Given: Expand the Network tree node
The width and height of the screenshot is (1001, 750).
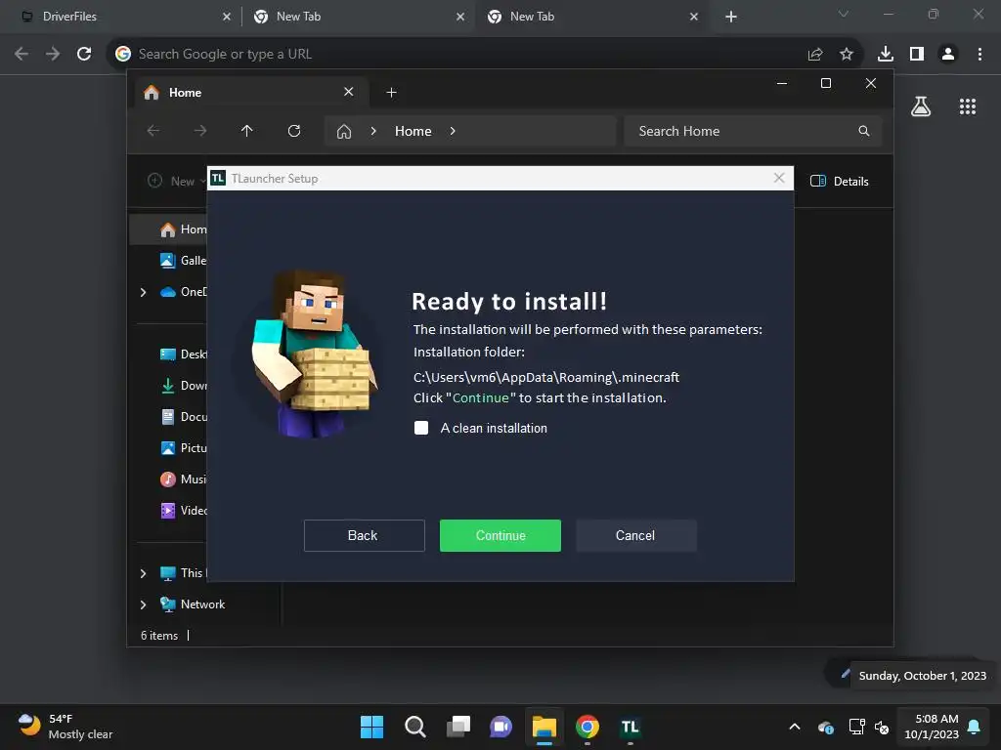Looking at the screenshot, I should [x=143, y=604].
